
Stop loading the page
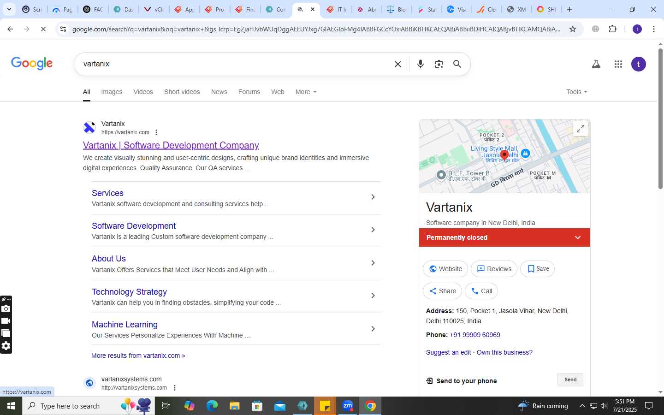pos(43,29)
